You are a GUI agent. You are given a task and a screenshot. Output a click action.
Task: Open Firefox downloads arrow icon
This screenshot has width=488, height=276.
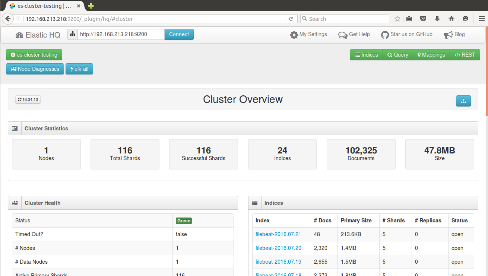click(x=437, y=19)
